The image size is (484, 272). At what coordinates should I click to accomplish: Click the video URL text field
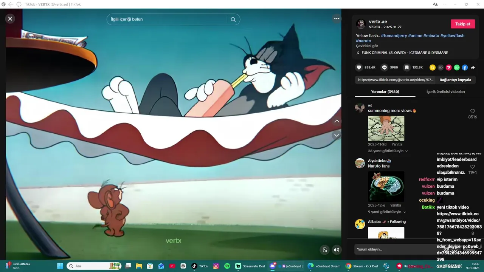(x=396, y=80)
